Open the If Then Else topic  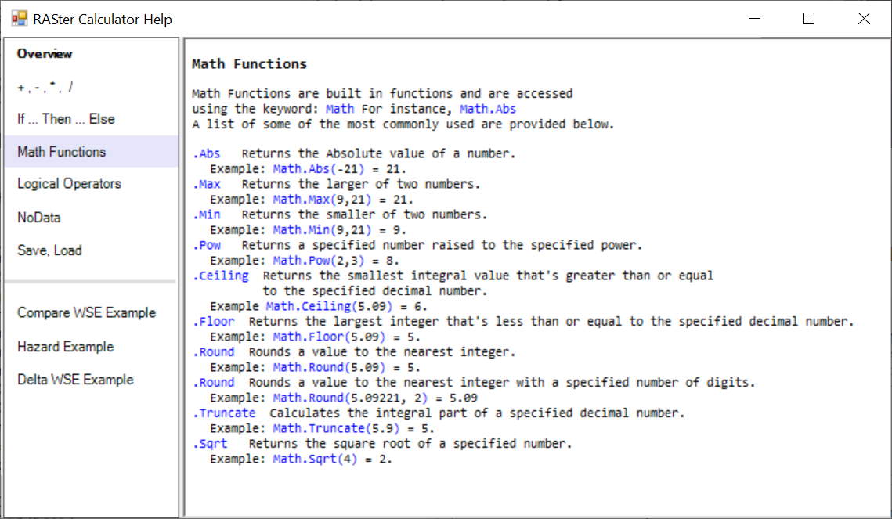tap(66, 119)
